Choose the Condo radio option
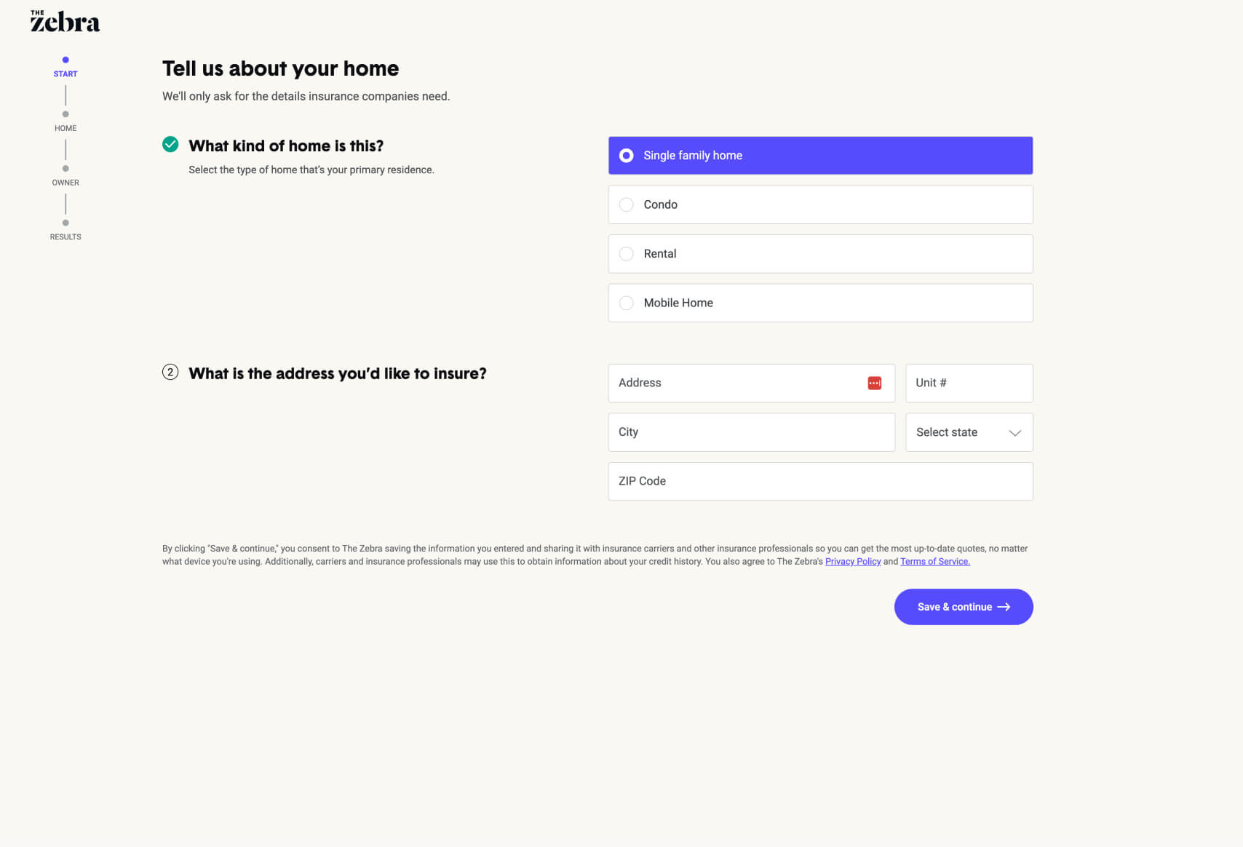Screen dimensions: 1243x847 (x=820, y=204)
